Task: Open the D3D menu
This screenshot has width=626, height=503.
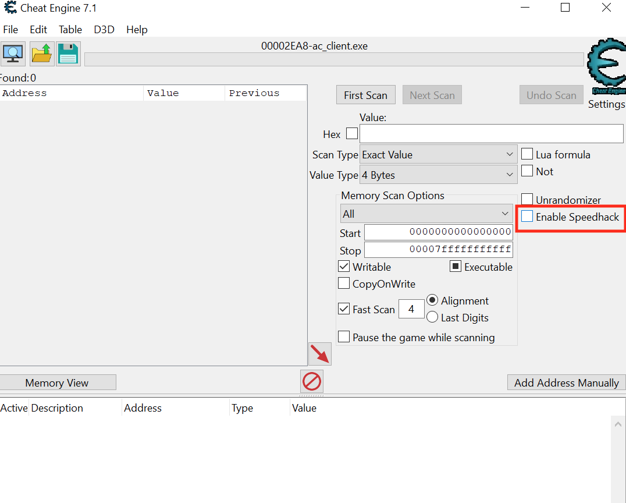Action: point(104,30)
